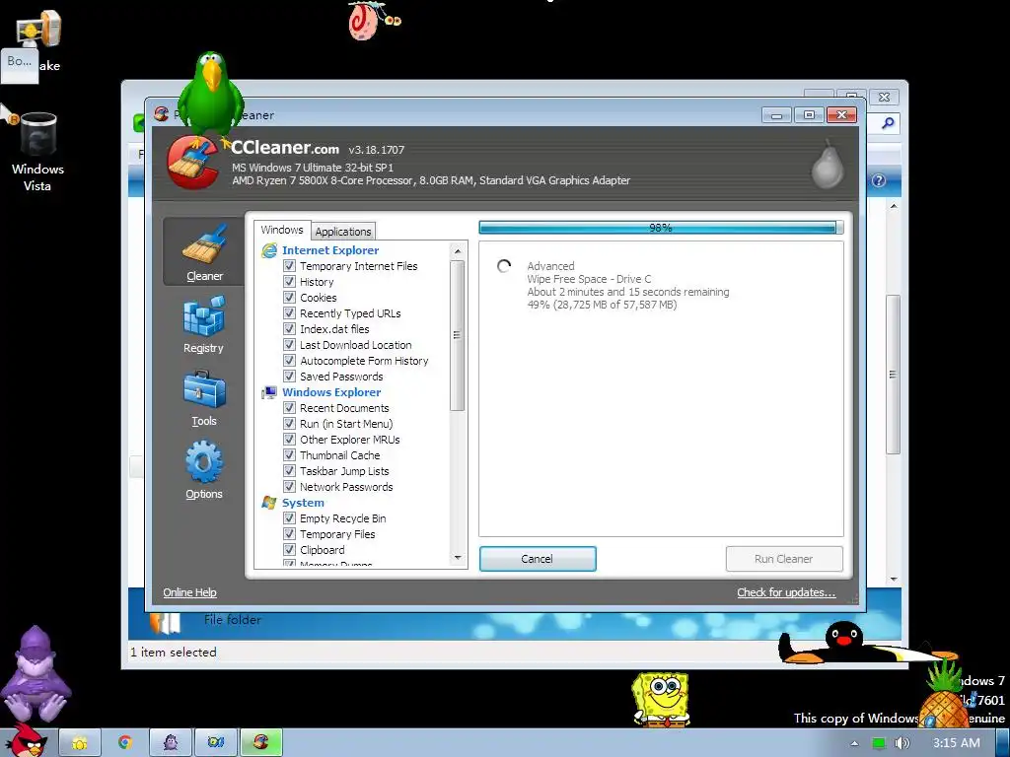The width and height of the screenshot is (1010, 757).
Task: Switch to the Windows tab
Action: click(281, 230)
